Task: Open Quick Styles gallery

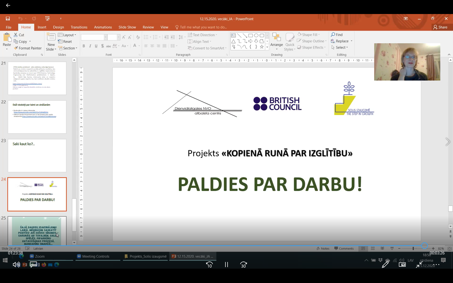Action: pos(290,42)
